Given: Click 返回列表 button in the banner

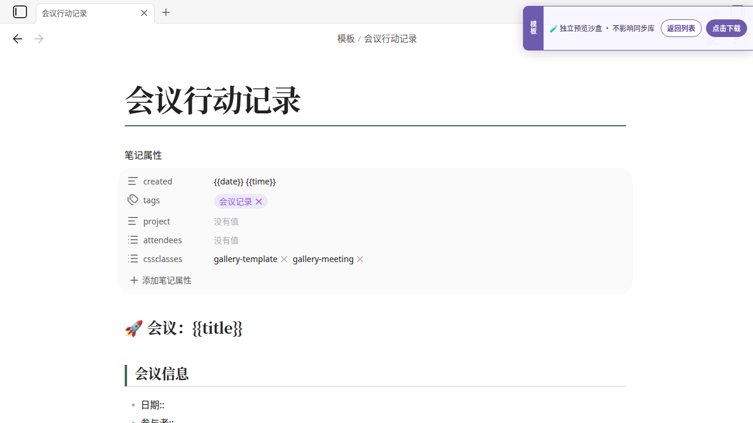Looking at the screenshot, I should click(681, 28).
